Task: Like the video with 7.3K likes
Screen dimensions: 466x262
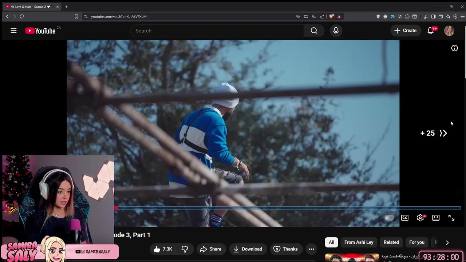Action: click(163, 249)
